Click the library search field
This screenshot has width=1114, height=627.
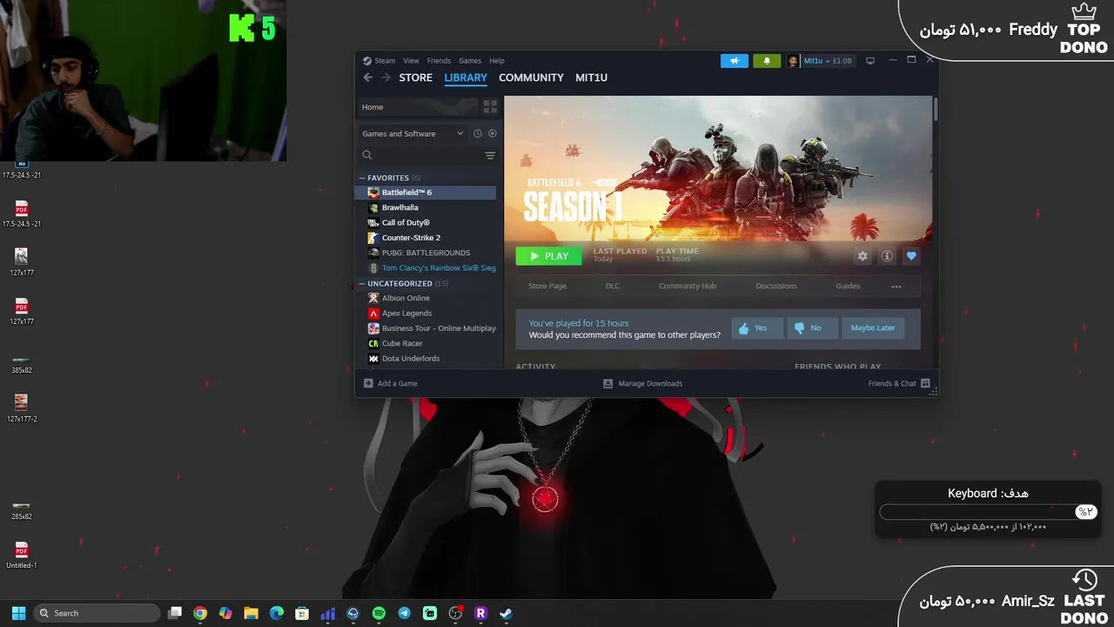[421, 155]
